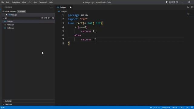
Task: Click Ln 7, Col 18 in status bar
Action: [x=155, y=108]
